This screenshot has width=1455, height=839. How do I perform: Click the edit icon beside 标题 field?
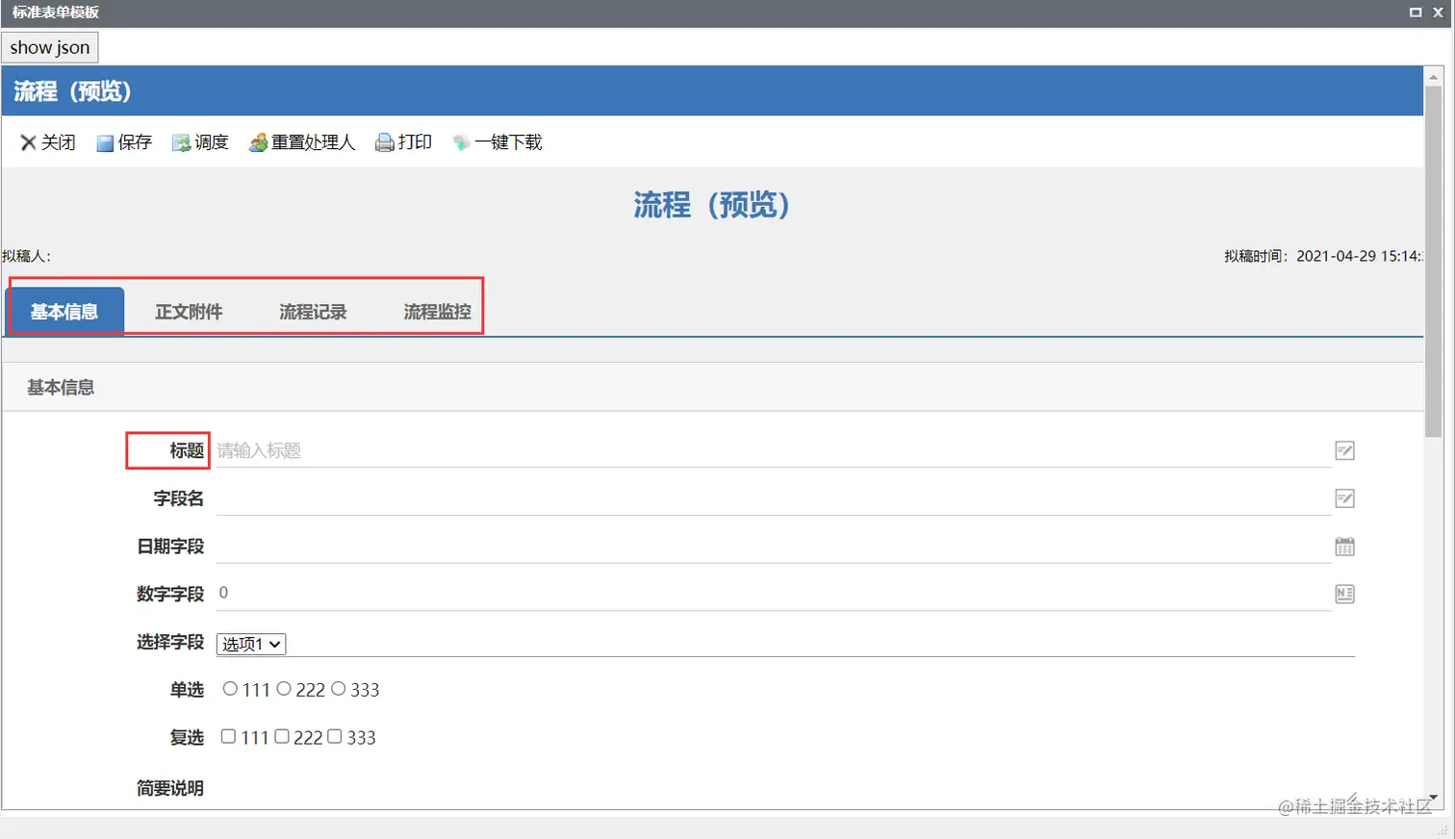click(1344, 450)
